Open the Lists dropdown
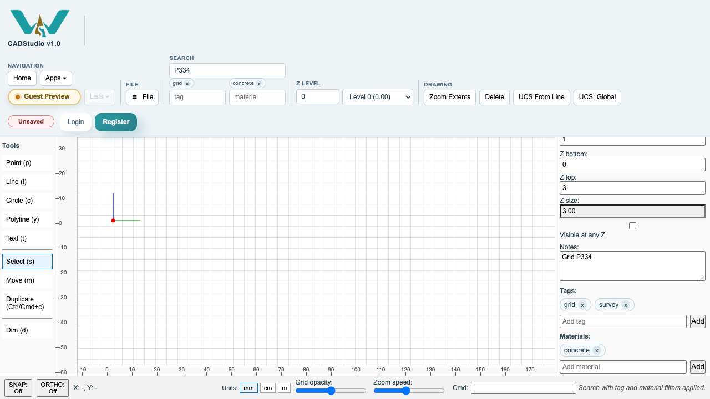The image size is (710, 399). 100,96
